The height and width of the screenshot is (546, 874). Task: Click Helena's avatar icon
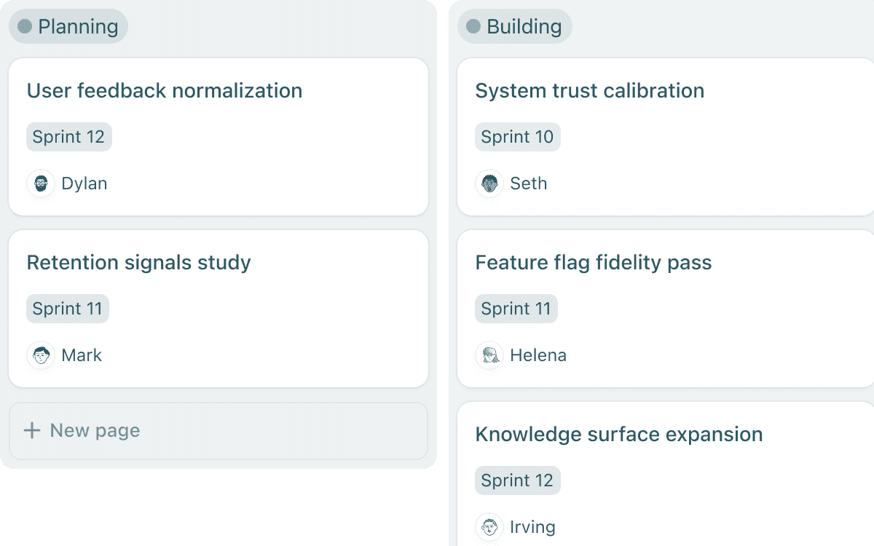tap(489, 355)
